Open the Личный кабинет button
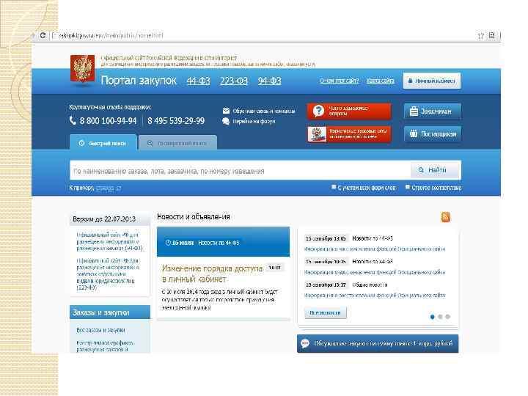Screen dimensions: 528x396 (432, 81)
